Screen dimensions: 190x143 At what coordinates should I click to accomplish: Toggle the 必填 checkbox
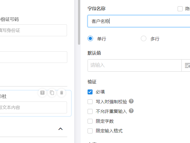coord(90,92)
